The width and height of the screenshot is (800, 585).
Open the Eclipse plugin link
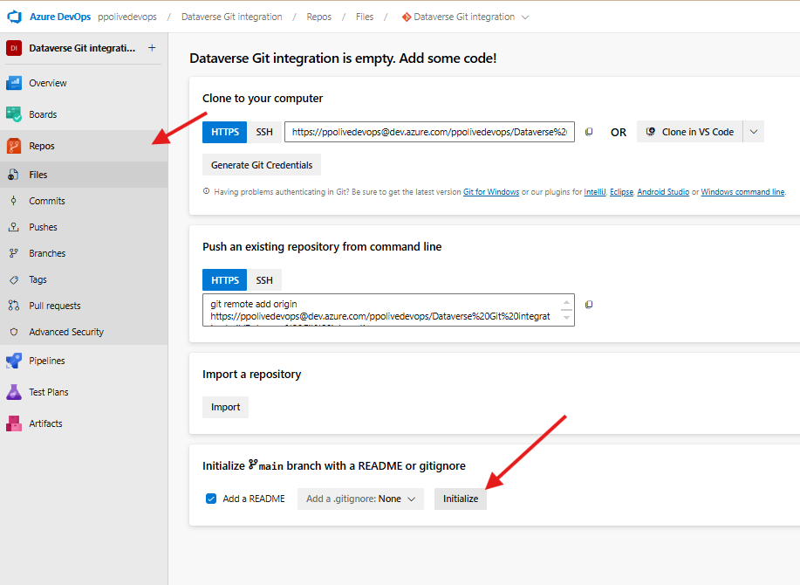[621, 192]
